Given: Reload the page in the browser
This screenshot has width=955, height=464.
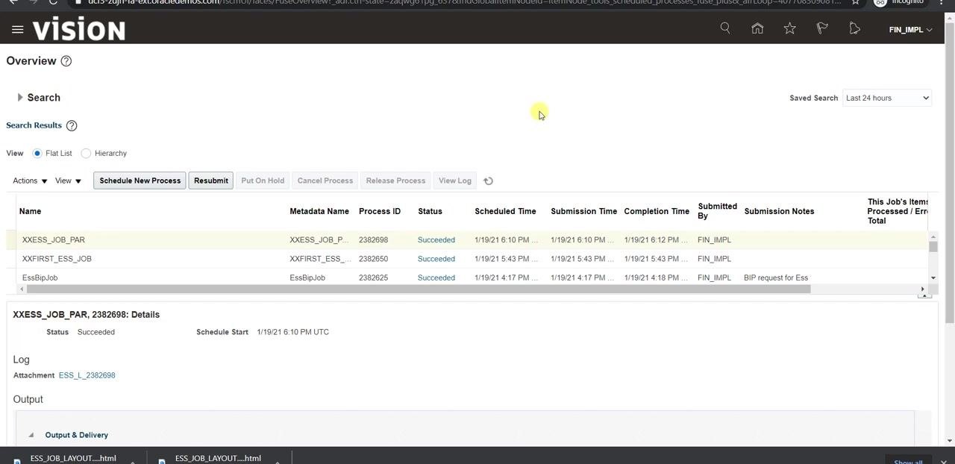Looking at the screenshot, I should click(x=53, y=2).
